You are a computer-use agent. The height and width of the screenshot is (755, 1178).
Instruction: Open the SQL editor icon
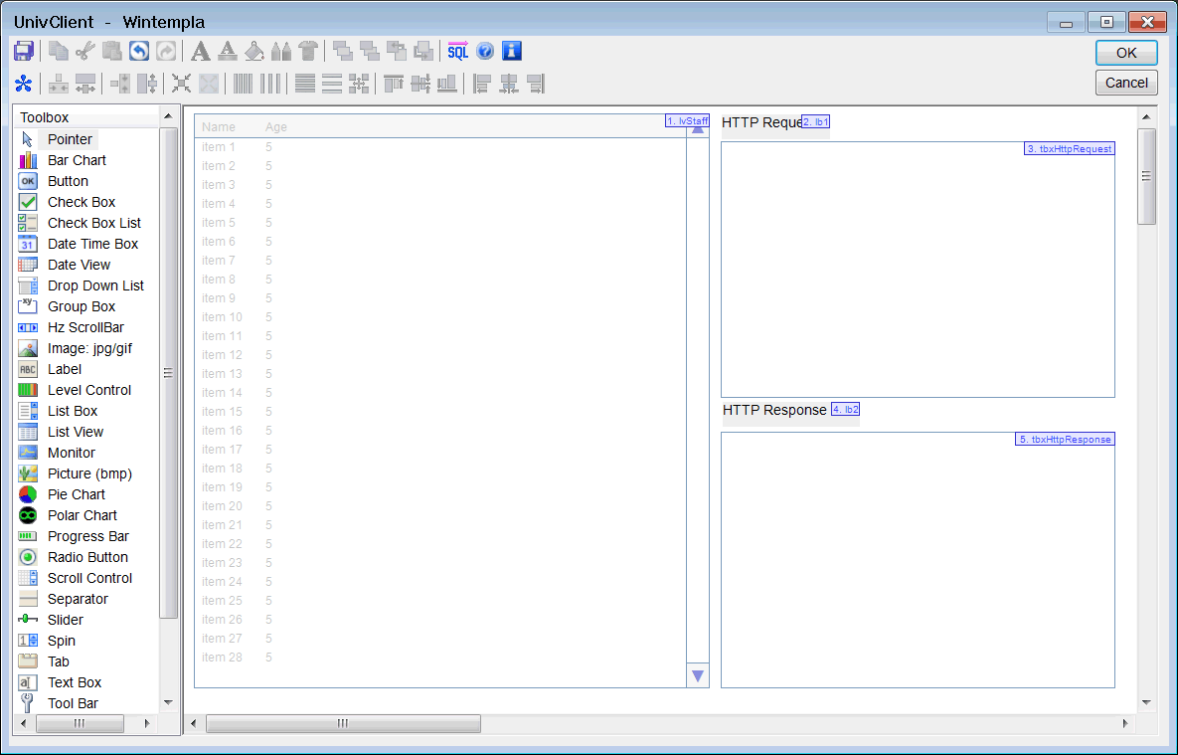click(457, 51)
